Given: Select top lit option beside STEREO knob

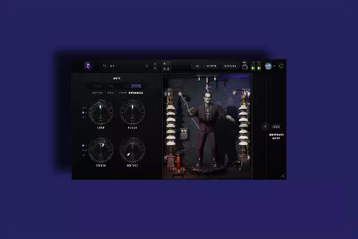Looking at the screenshot, I should click(84, 145).
